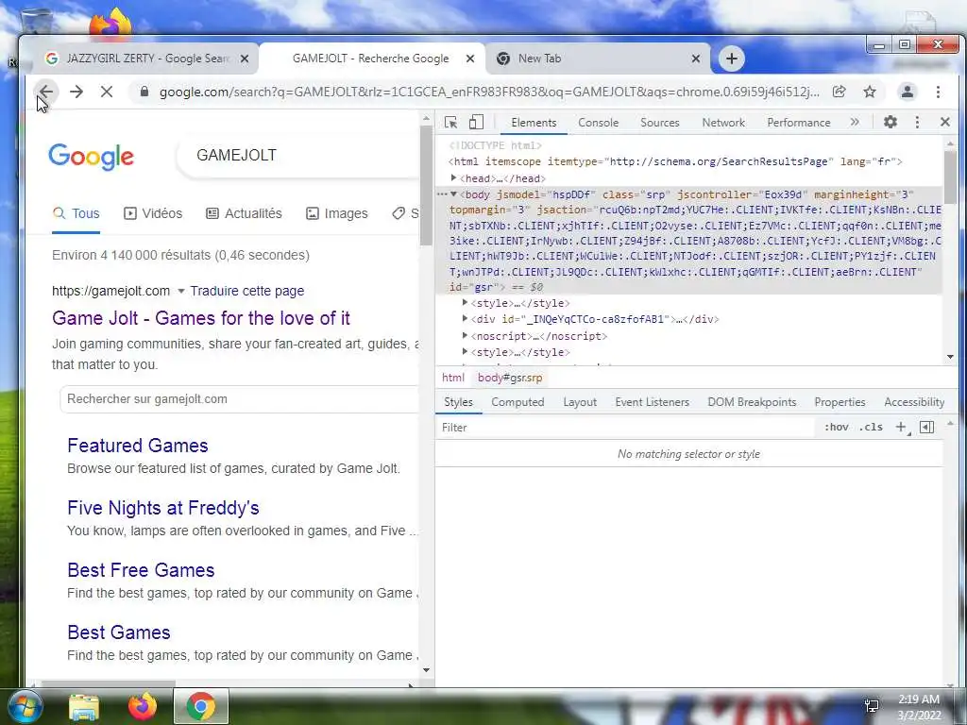Expand the head element node
Screen dimensions: 967x725
(454, 178)
